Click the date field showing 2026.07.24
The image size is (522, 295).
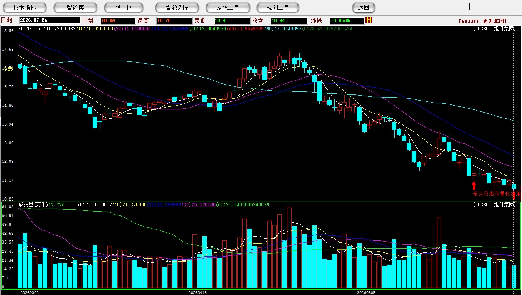[50, 20]
